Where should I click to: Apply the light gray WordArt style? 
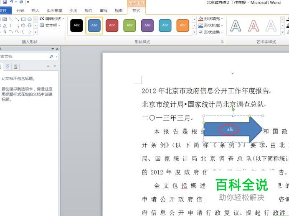coord(271,26)
